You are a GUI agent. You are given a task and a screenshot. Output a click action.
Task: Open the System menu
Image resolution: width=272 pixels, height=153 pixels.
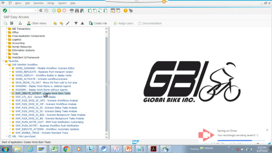pyautogui.click(x=62, y=3)
